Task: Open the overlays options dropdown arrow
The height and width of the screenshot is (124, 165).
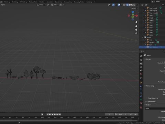Action: pyautogui.click(x=121, y=5)
